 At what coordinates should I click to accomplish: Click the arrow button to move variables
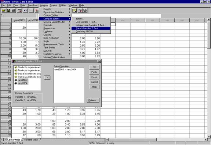click(47, 78)
